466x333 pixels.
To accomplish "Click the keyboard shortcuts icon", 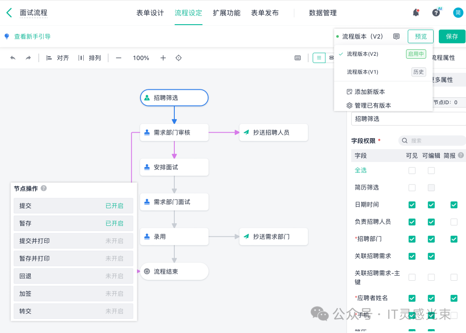I will click(x=298, y=58).
